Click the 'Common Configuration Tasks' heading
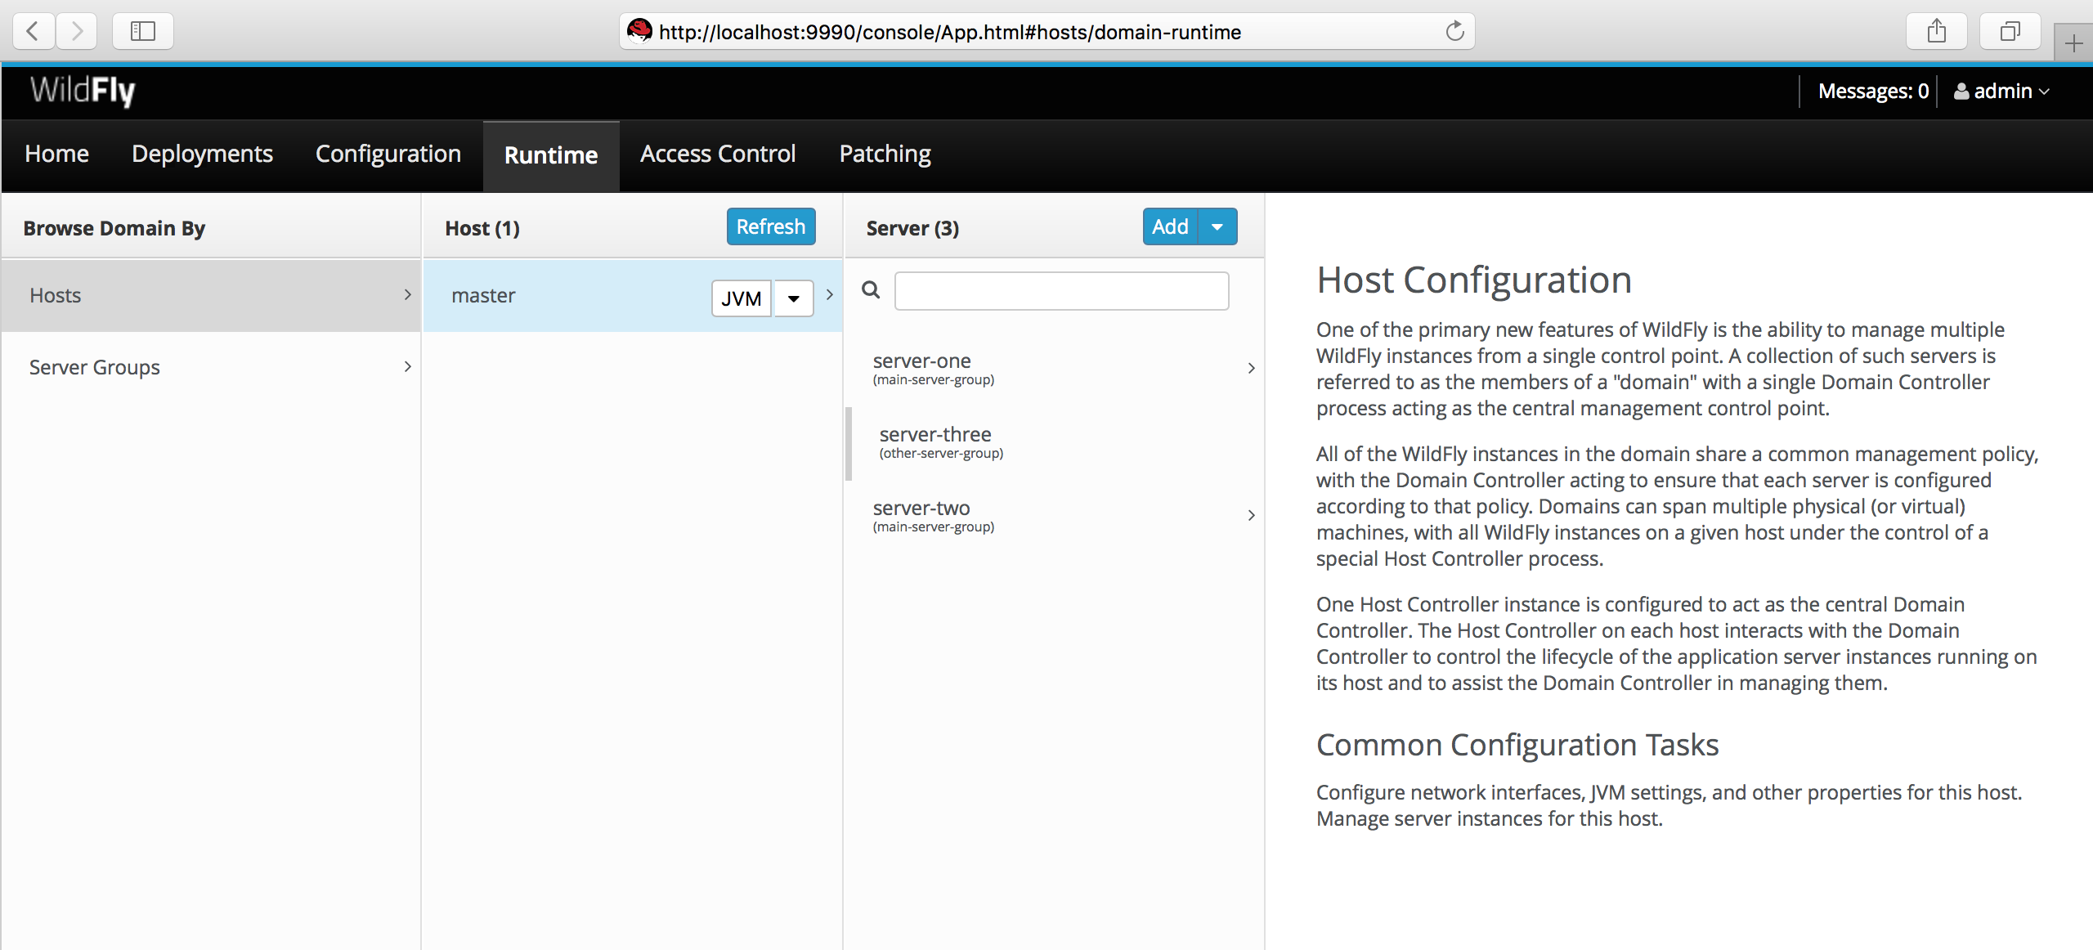2093x950 pixels. click(1517, 745)
